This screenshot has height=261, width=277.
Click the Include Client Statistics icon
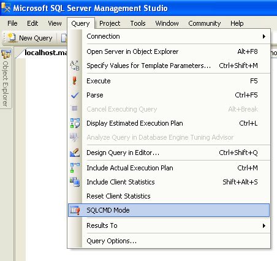75,182
